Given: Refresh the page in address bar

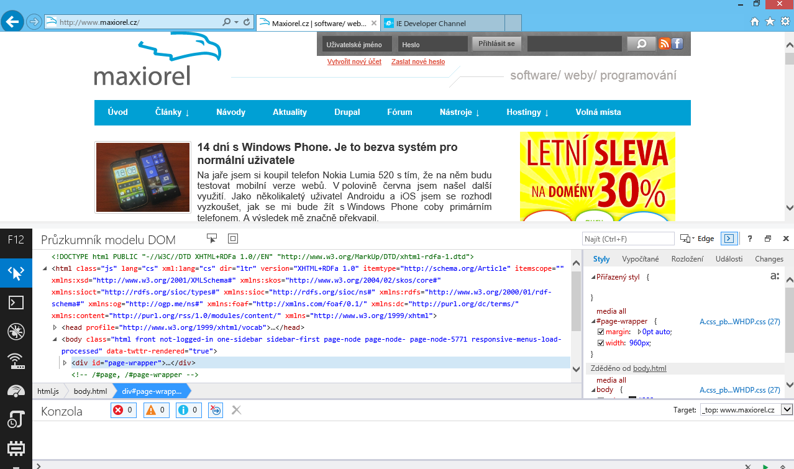Looking at the screenshot, I should tap(247, 22).
